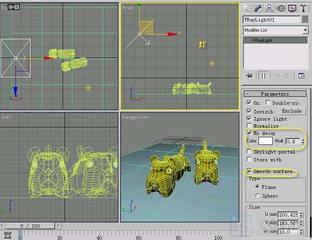
Task: Open the Create command panel tab
Action: 247,8
